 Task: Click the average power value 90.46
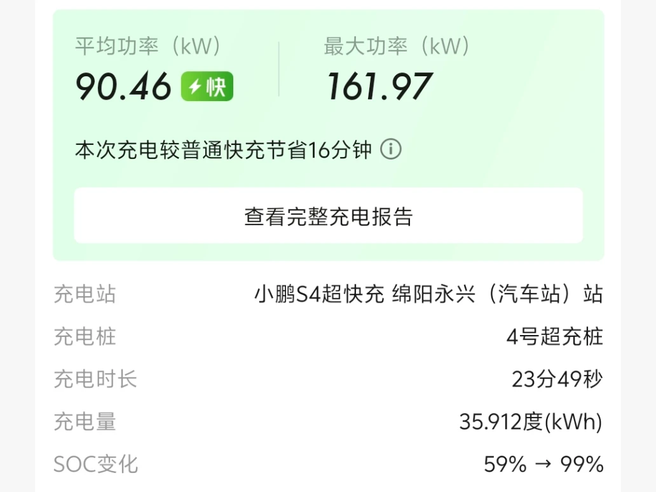pyautogui.click(x=123, y=86)
